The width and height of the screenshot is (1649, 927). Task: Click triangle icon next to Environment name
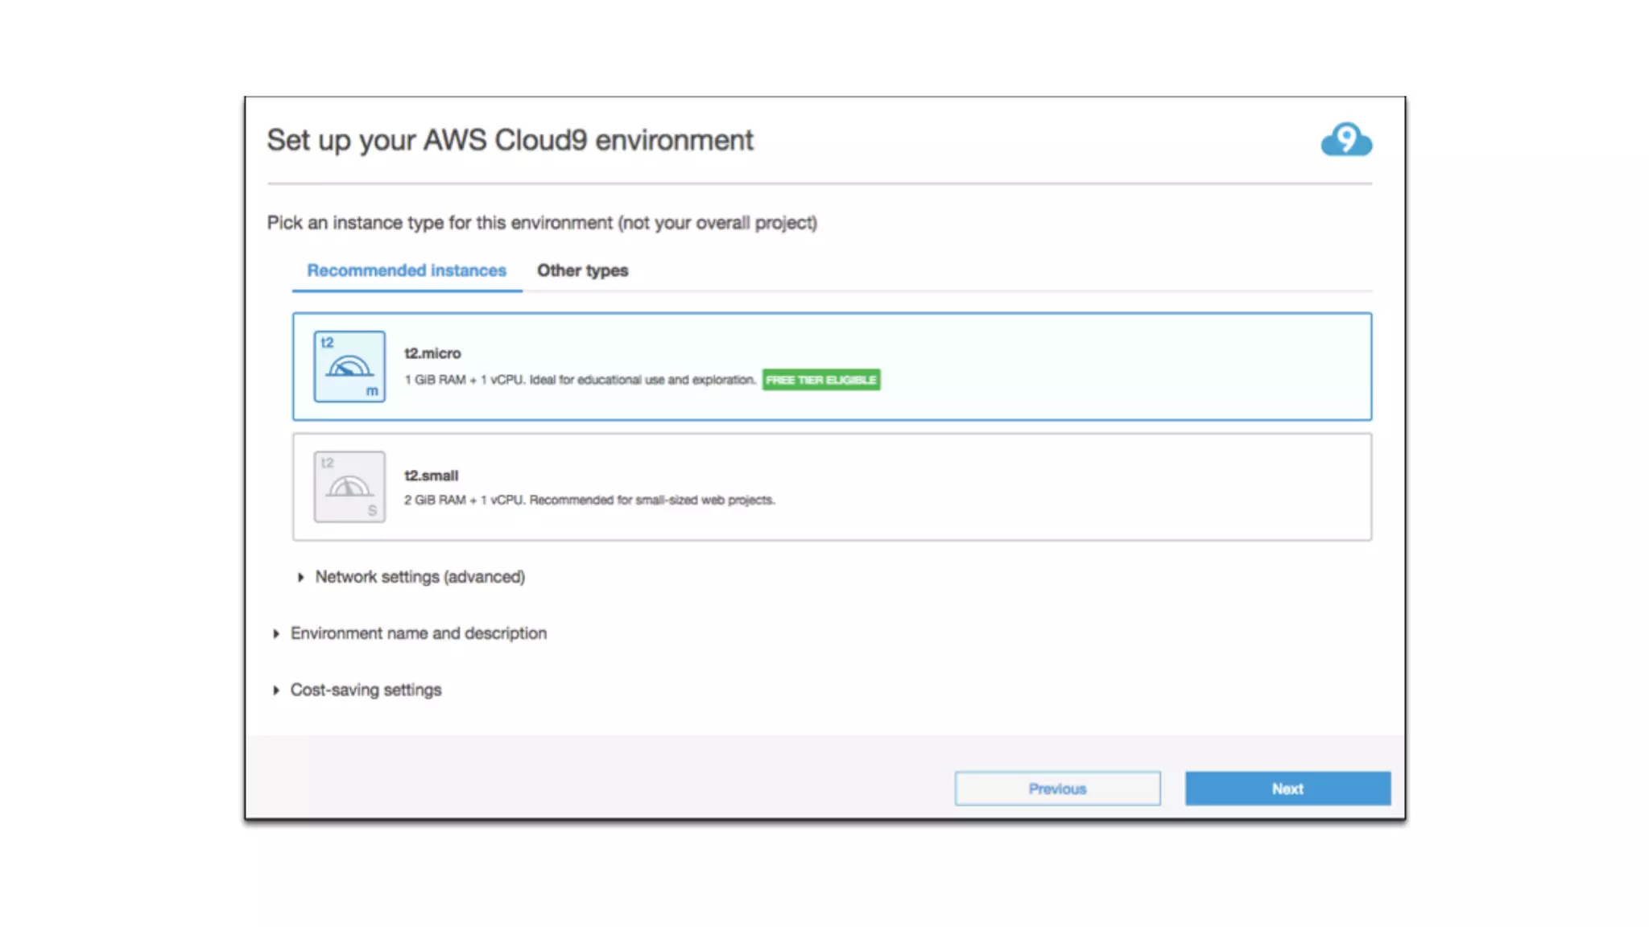click(x=276, y=634)
